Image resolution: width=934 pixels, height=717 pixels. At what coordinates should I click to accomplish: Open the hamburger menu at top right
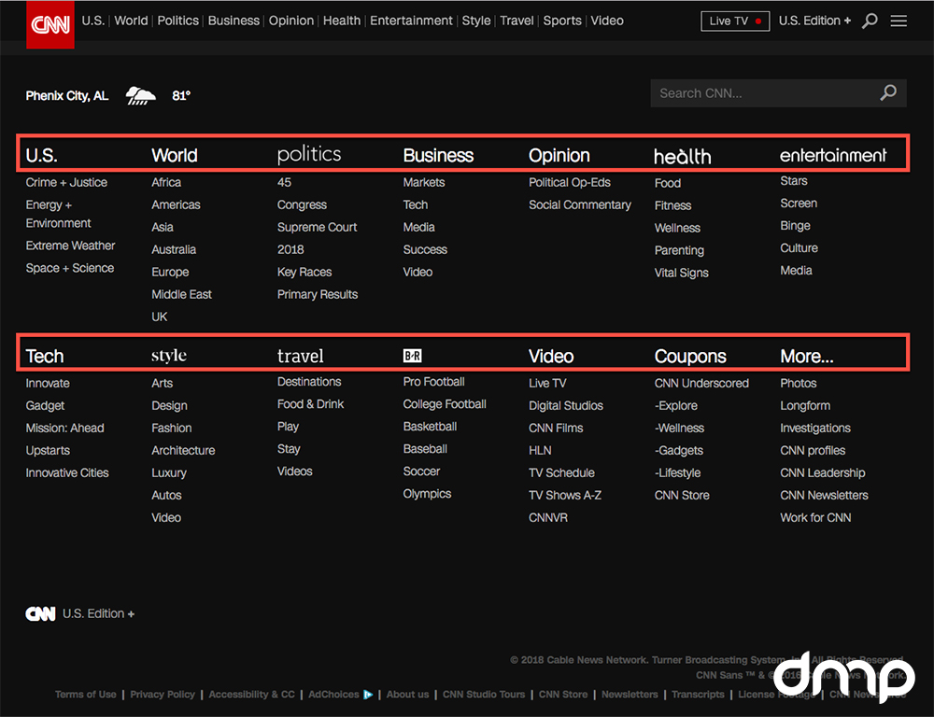(x=898, y=20)
